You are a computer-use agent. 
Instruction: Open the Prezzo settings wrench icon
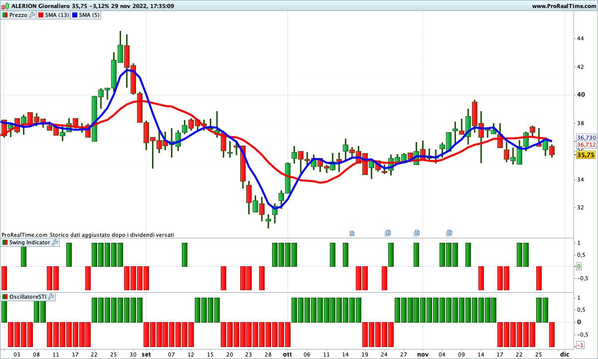[x=32, y=15]
